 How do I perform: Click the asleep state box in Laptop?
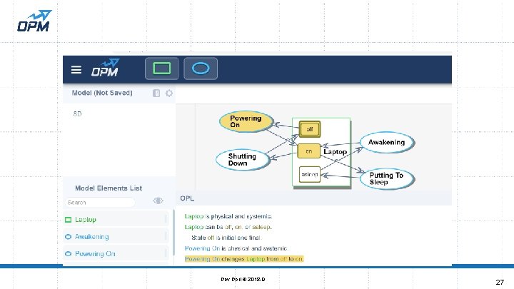click(x=309, y=174)
